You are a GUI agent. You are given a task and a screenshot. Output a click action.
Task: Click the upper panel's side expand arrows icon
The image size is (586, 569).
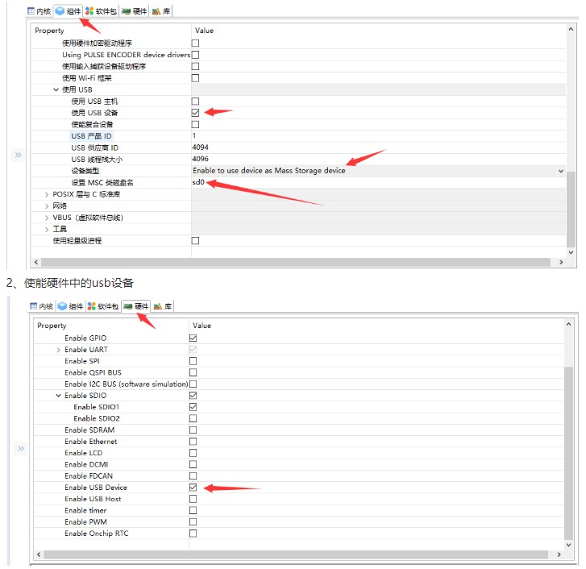18,155
